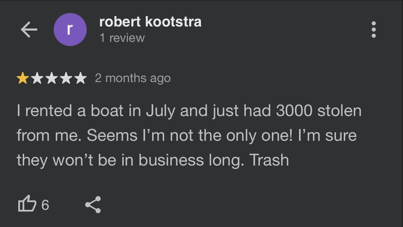Click the second rating star

[x=37, y=78]
